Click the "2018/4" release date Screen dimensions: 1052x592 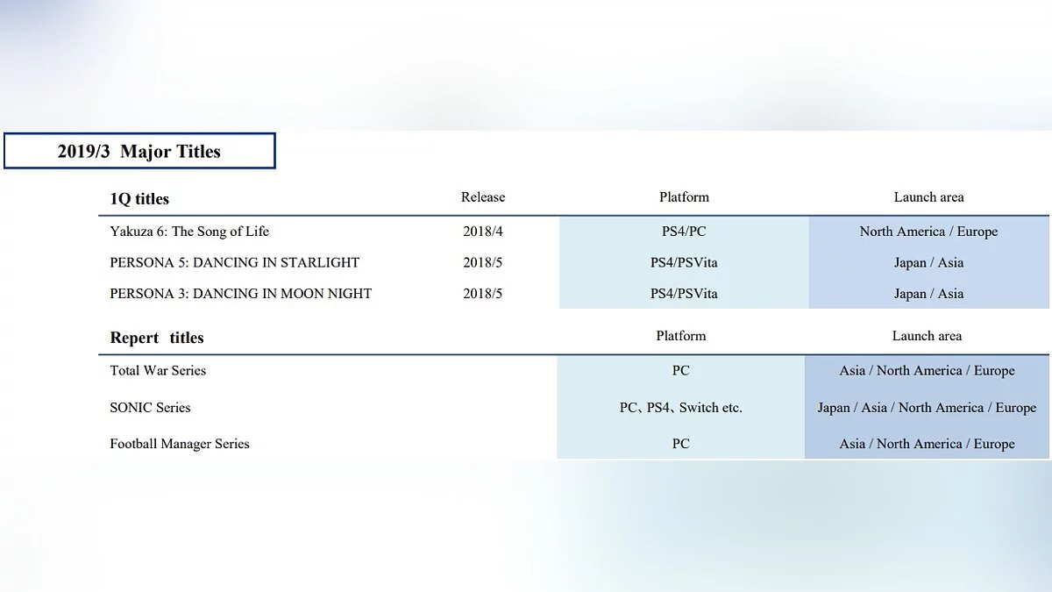[x=483, y=232]
